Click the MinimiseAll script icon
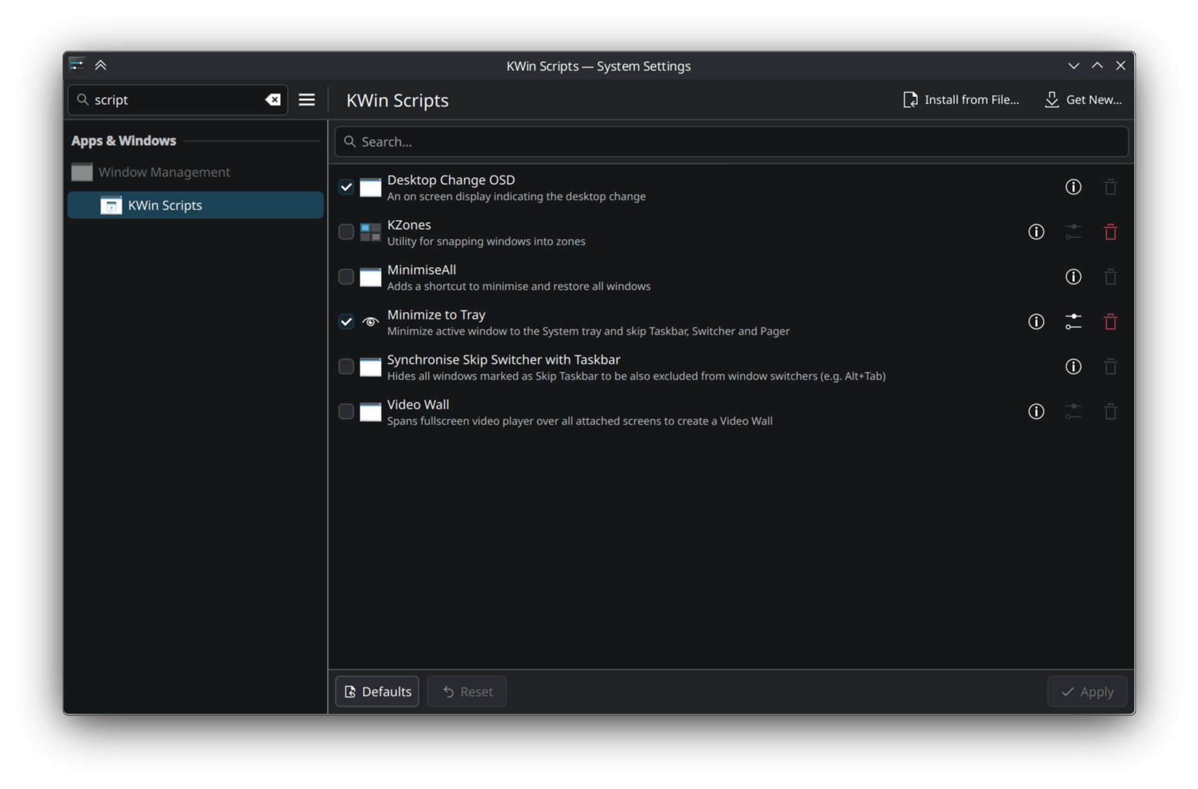Screen dimensions: 1198x789 point(370,277)
